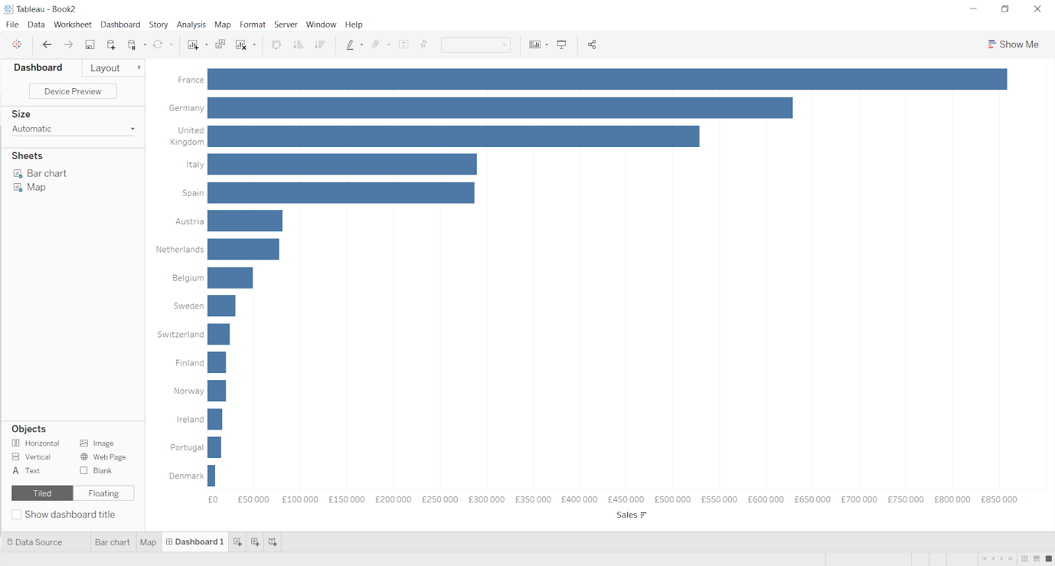Enable Show dashboard title checkbox
This screenshot has width=1055, height=566.
pos(17,515)
